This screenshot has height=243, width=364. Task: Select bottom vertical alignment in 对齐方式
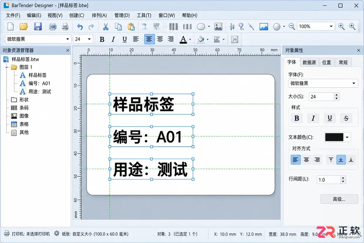click(x=351, y=160)
